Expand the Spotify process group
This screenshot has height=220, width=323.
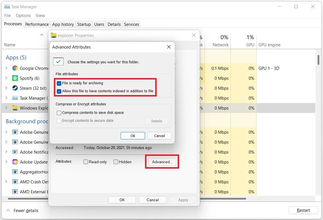pyautogui.click(x=6, y=78)
